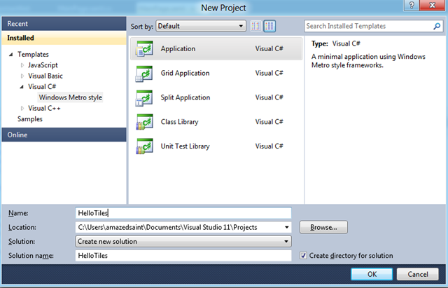The width and height of the screenshot is (448, 288).
Task: Open the Online section
Action: point(64,135)
